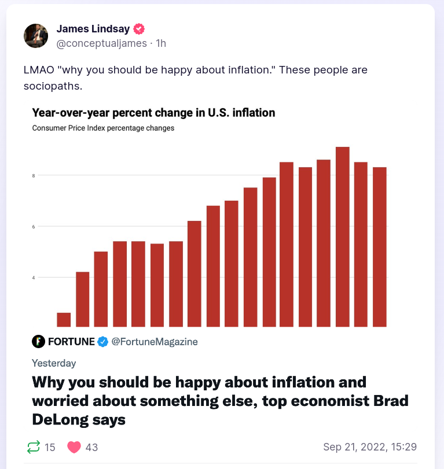Open the @FortuneMagazine handle
Image resolution: width=444 pixels, height=469 pixels.
pyautogui.click(x=154, y=341)
